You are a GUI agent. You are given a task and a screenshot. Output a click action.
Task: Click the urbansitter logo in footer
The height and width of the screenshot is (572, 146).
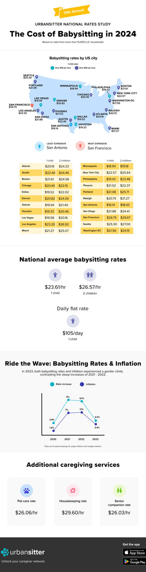(x=23, y=552)
